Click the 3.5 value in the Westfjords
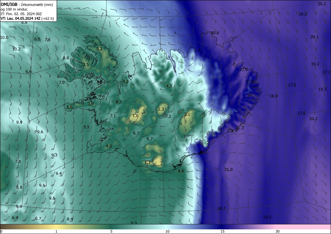This screenshot has width=331, height=234. (x=86, y=65)
